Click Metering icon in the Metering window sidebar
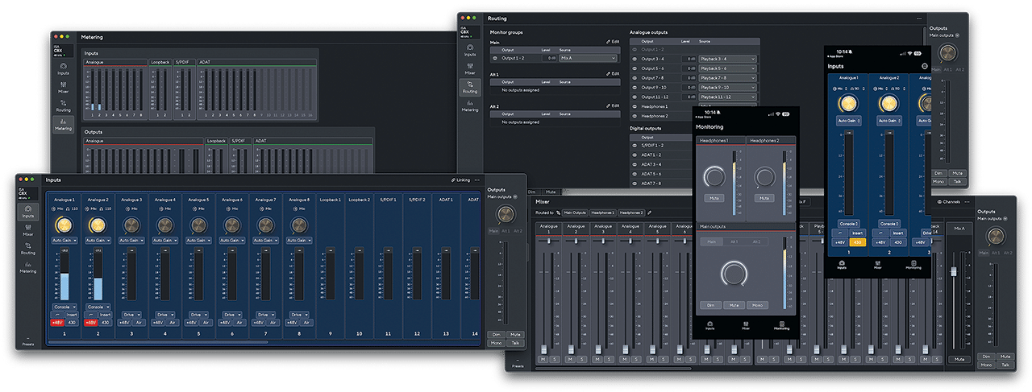 (63, 124)
